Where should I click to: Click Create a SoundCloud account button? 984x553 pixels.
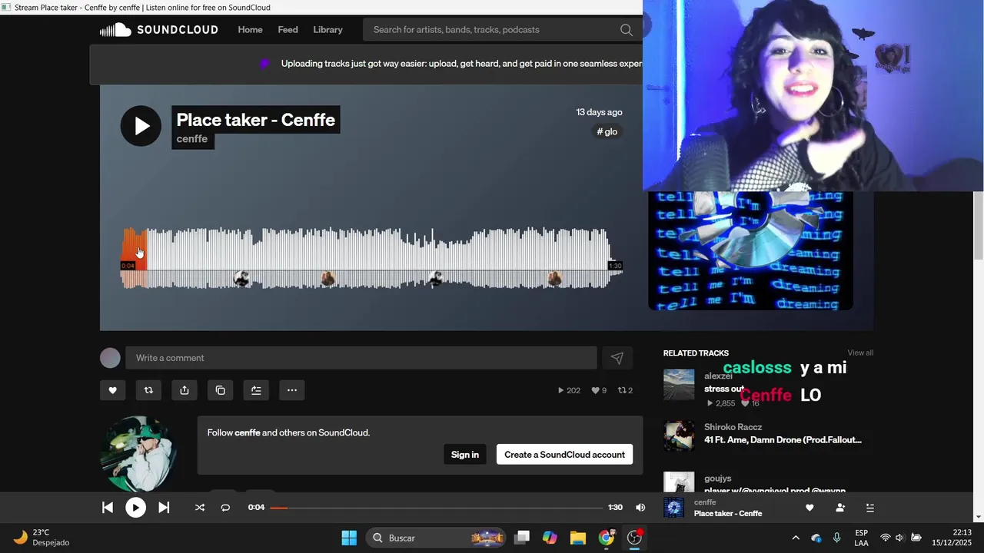[564, 455]
